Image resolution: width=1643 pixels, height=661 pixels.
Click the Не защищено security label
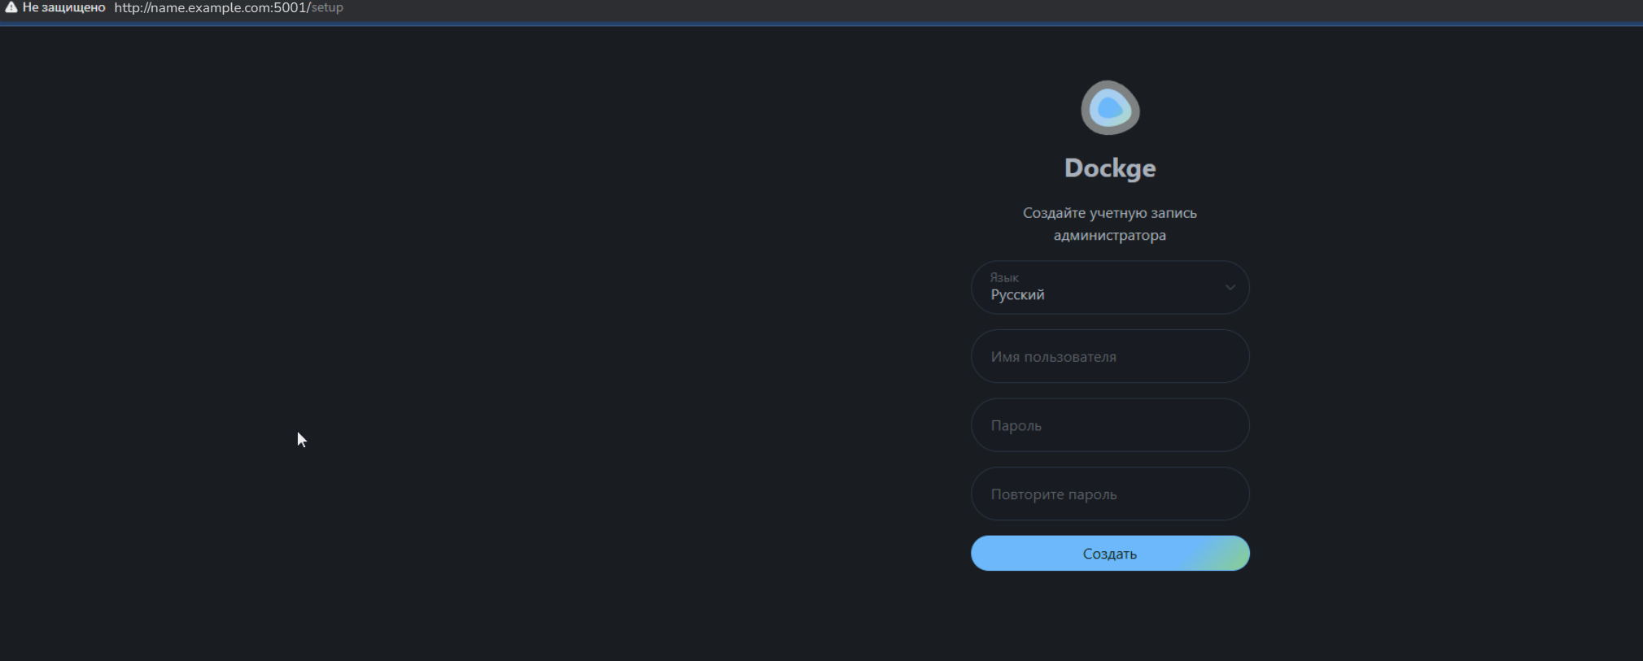(63, 7)
